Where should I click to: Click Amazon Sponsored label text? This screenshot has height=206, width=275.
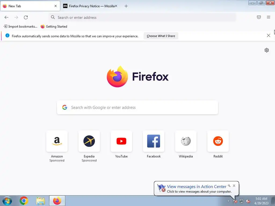[57, 160]
